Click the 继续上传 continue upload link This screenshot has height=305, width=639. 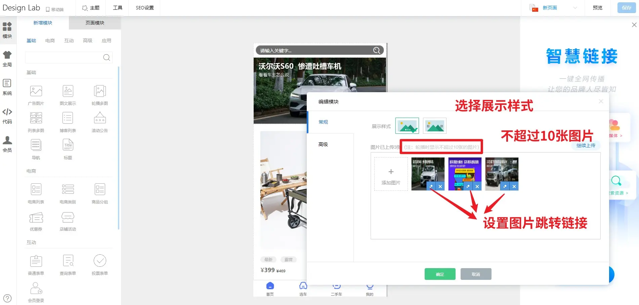pyautogui.click(x=586, y=145)
